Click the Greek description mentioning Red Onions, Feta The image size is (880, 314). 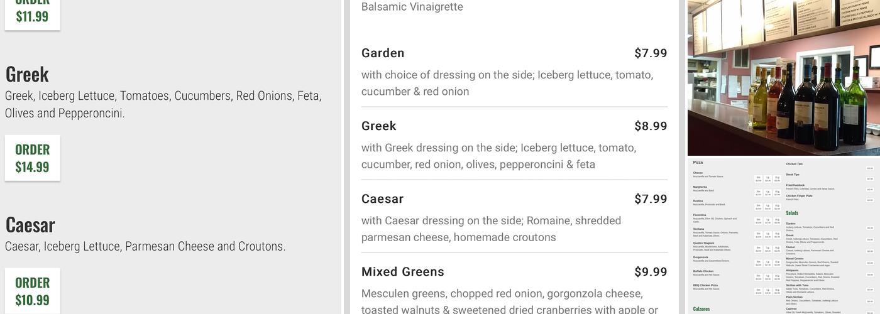tap(163, 104)
